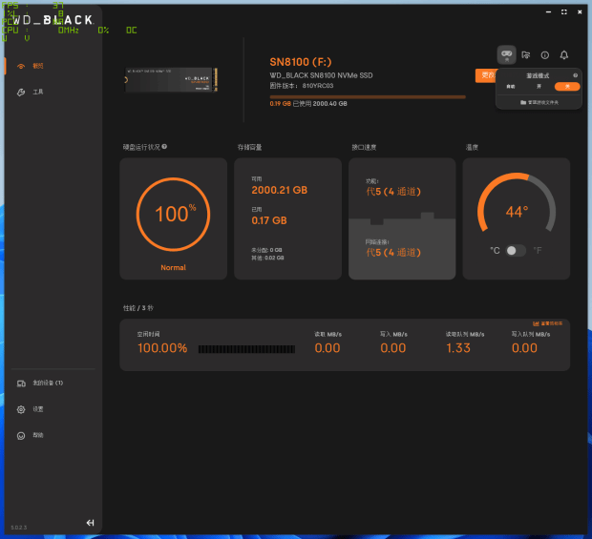The image size is (592, 539).
Task: Open the notifications bell icon
Action: pos(564,55)
